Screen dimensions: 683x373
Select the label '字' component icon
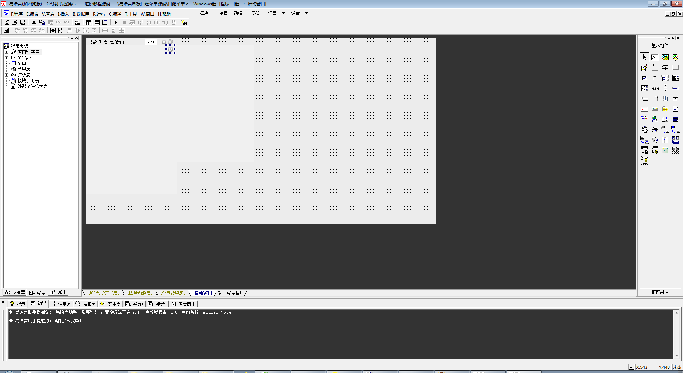[x=665, y=68]
